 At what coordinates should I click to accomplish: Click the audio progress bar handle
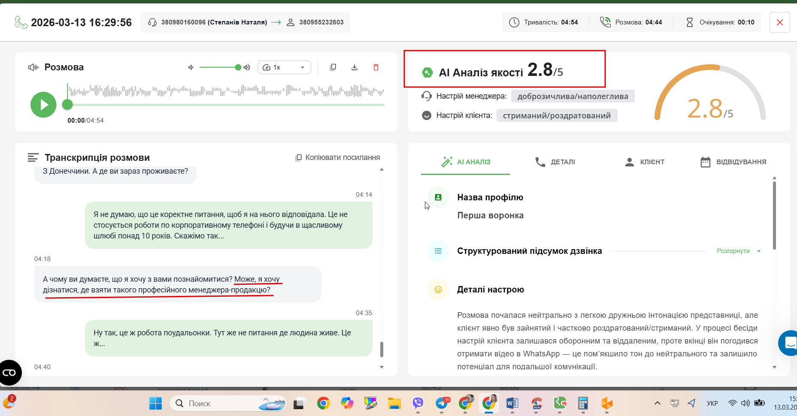point(67,105)
